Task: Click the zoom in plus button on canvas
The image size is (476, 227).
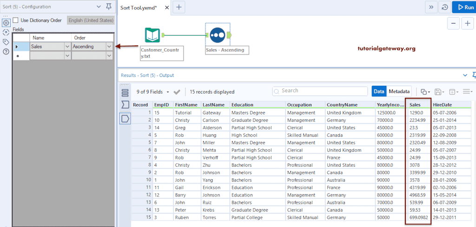Action: pyautogui.click(x=467, y=24)
